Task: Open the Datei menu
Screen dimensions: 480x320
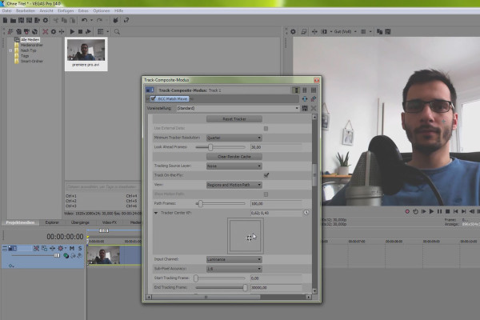Action: click(x=6, y=10)
